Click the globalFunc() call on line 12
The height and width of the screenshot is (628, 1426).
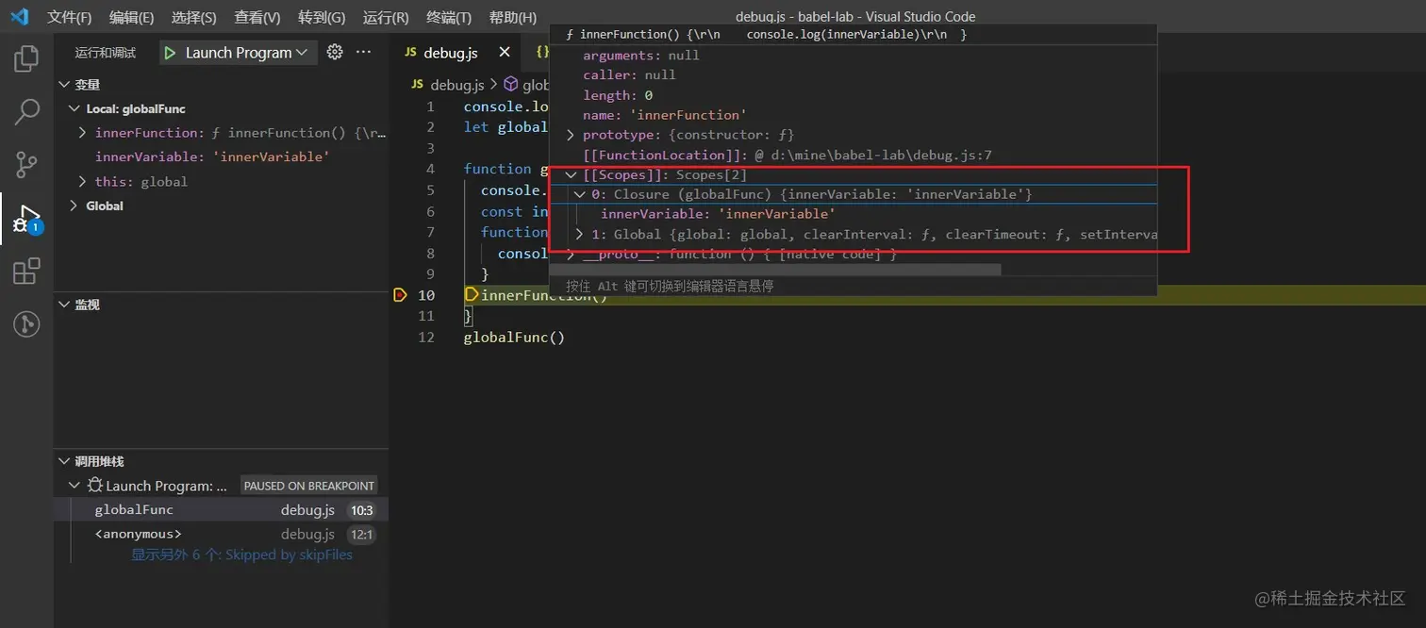pos(514,337)
